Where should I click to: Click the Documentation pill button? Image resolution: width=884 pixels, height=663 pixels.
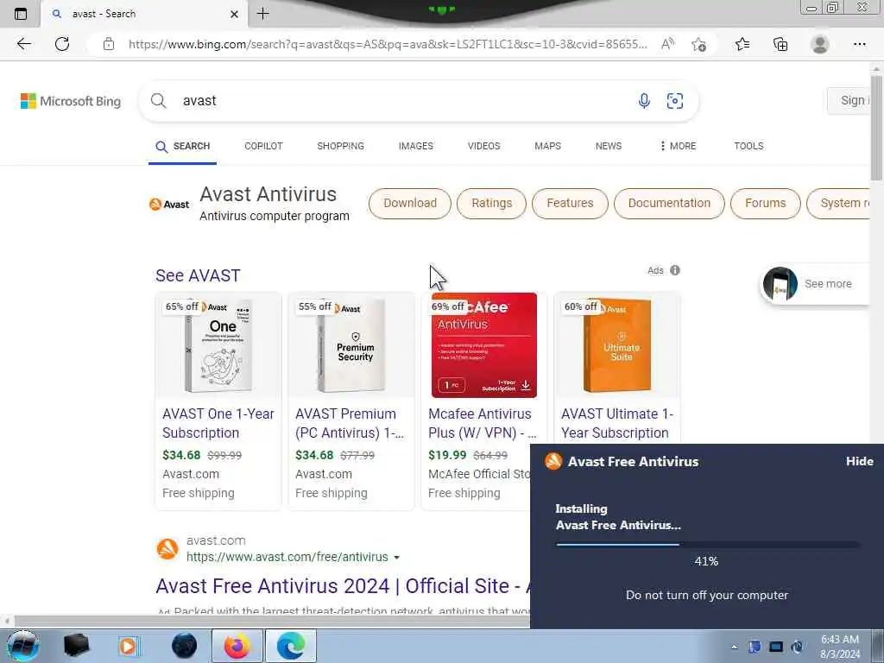[669, 204]
